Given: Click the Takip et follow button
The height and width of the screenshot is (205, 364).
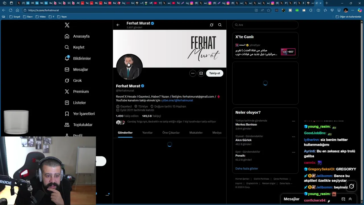Looking at the screenshot, I should click(x=215, y=73).
